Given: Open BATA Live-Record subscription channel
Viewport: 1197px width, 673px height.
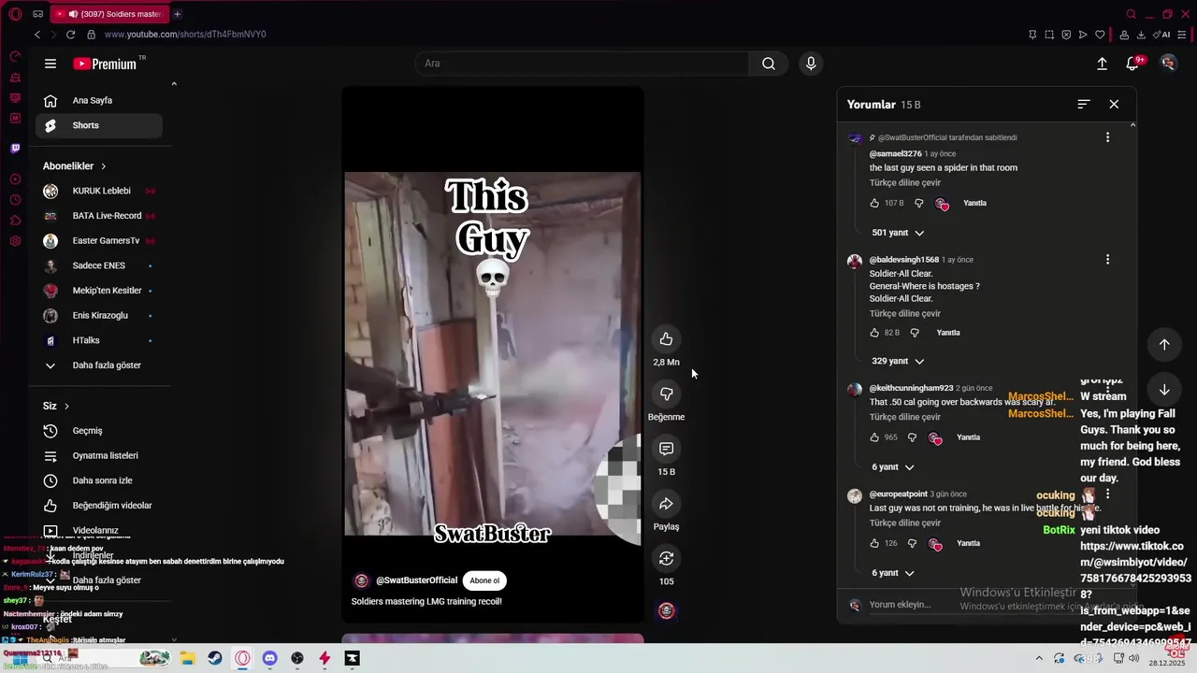Looking at the screenshot, I should tap(98, 216).
